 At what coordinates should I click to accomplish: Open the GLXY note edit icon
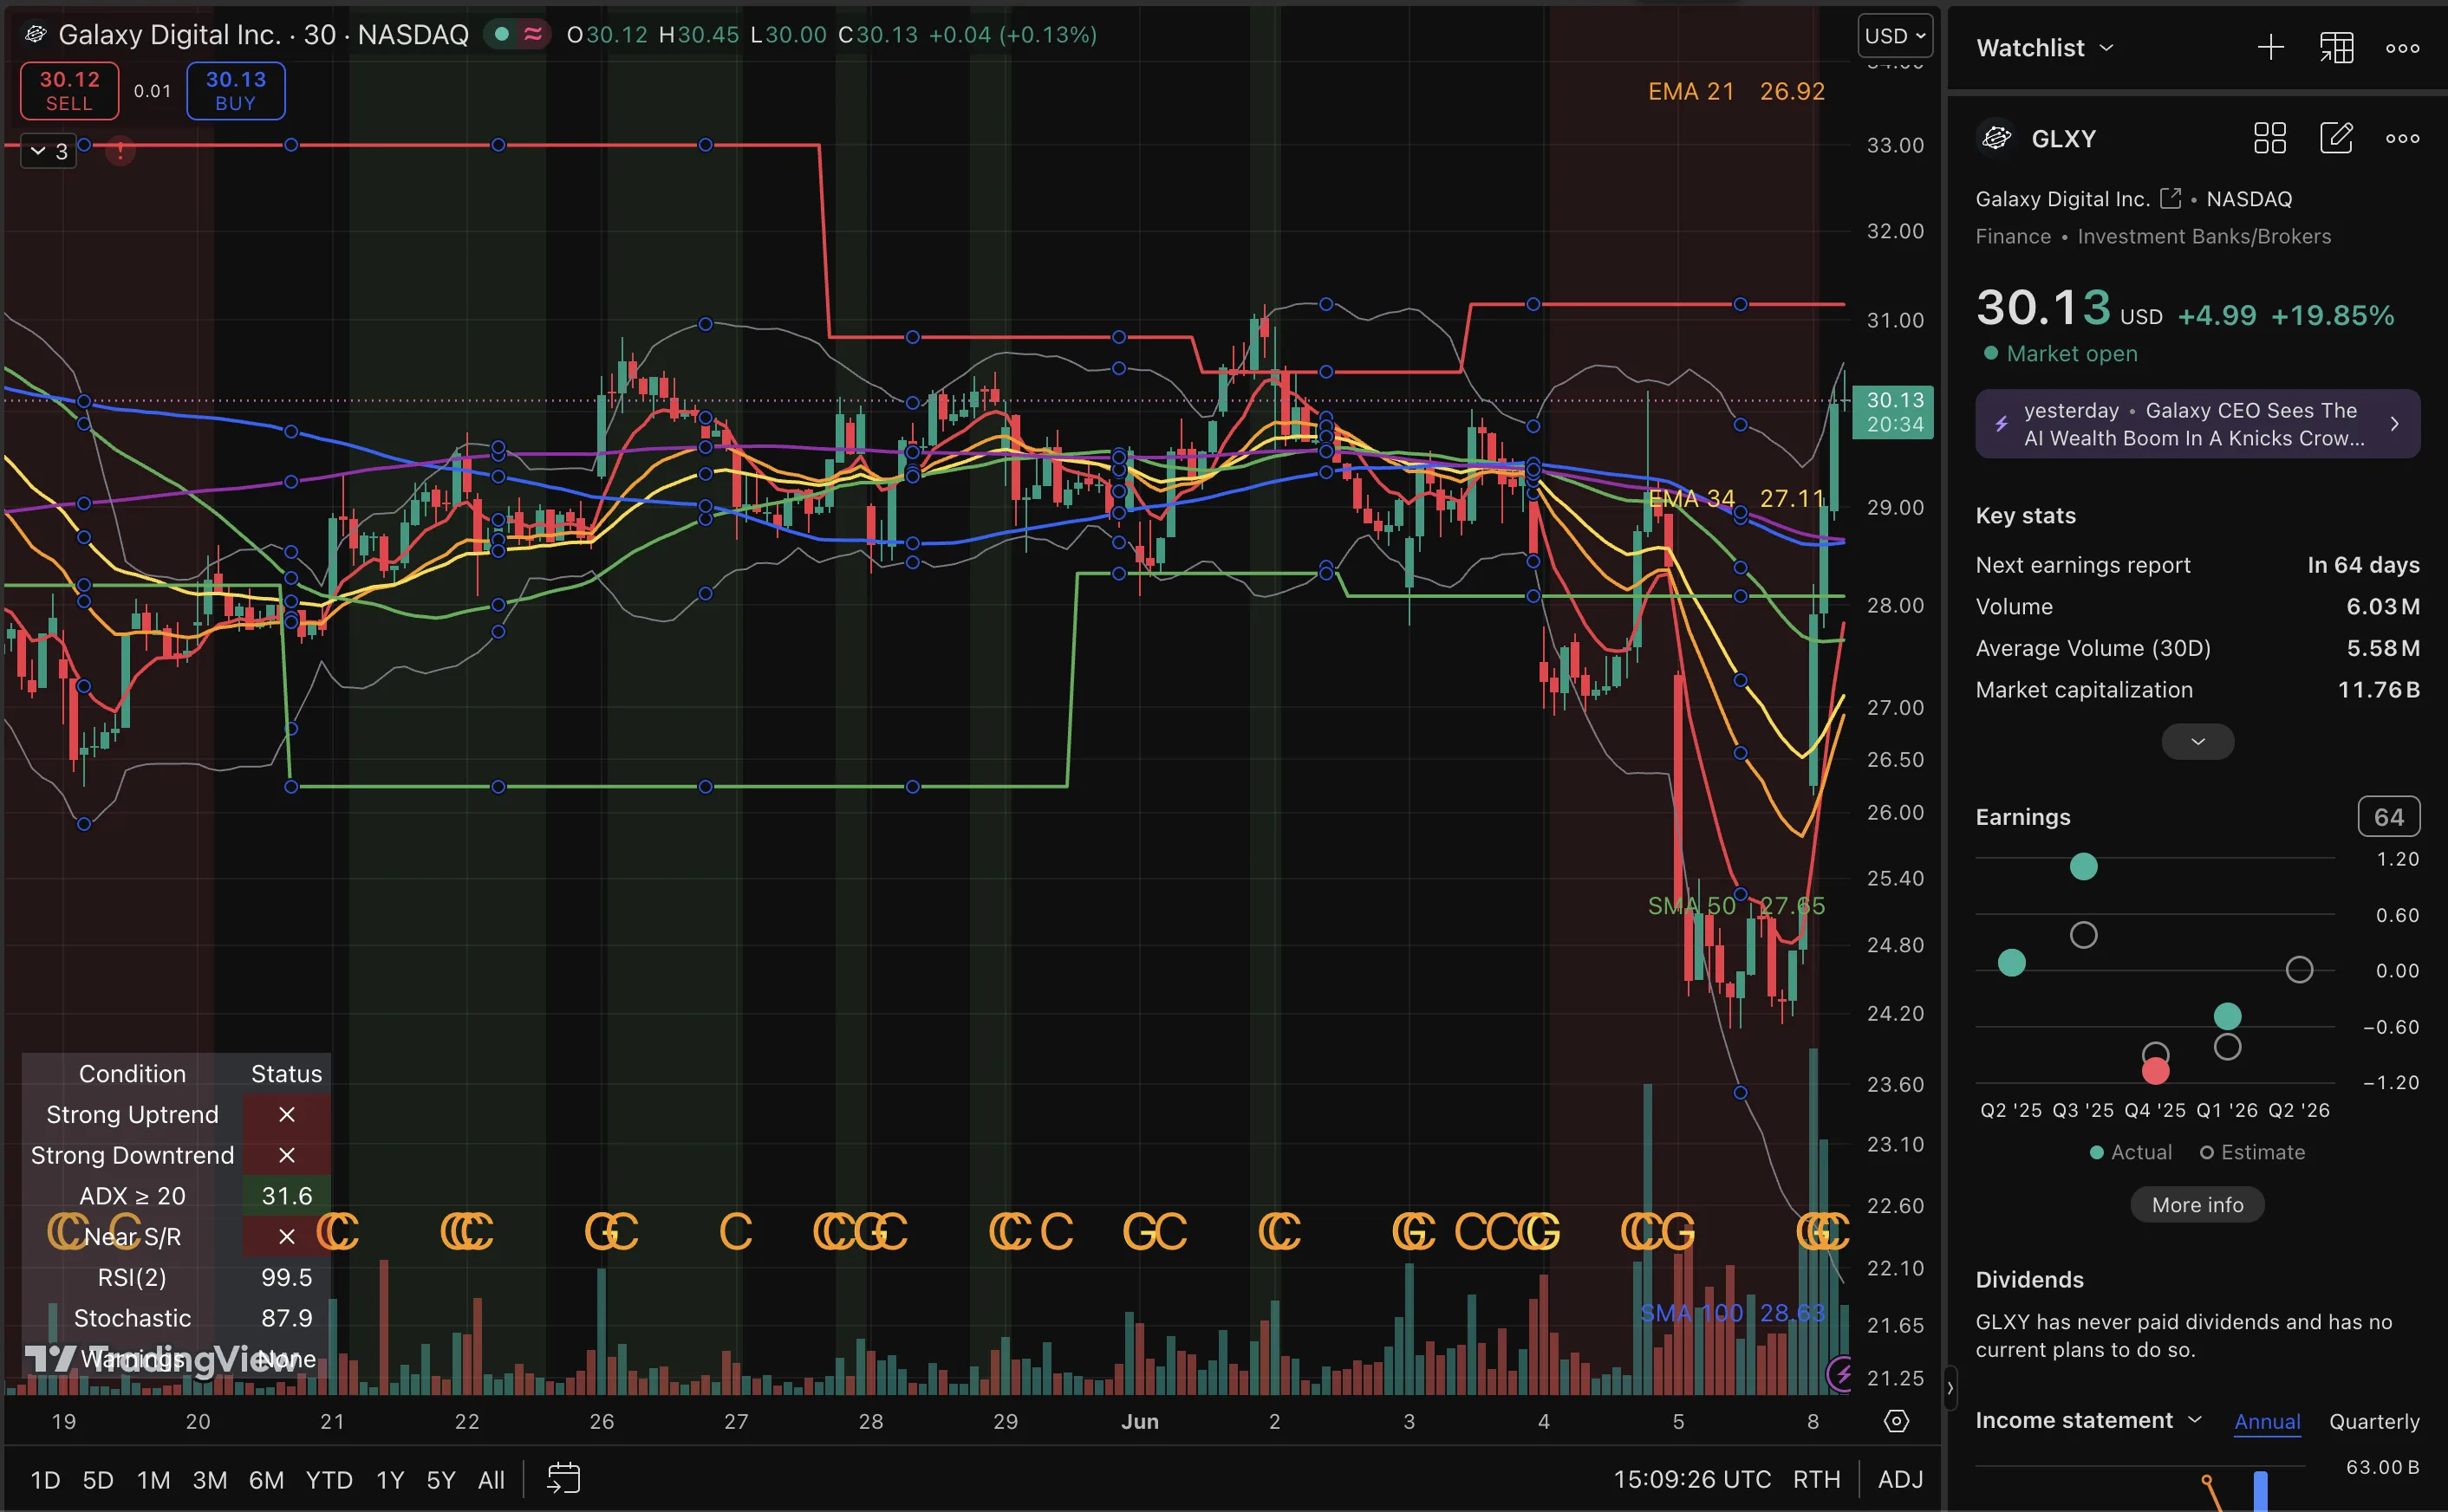coord(2336,138)
